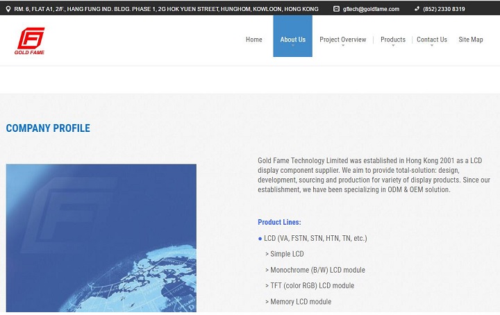Click the Gold Fame logo
Image resolution: width=500 pixels, height=315 pixels.
pos(29,41)
